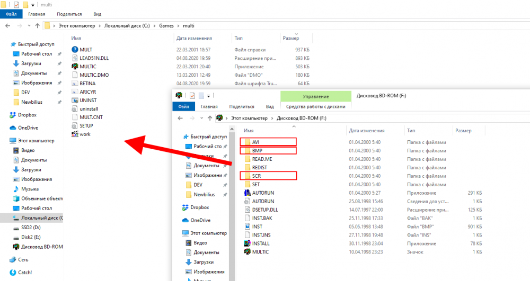Select the work file in multi folder
The height and width of the screenshot is (281, 530).
click(85, 134)
